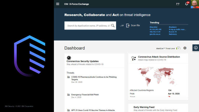Click folder icon beside APT-31 threat
This screenshot has width=199, height=112.
pos(68,110)
